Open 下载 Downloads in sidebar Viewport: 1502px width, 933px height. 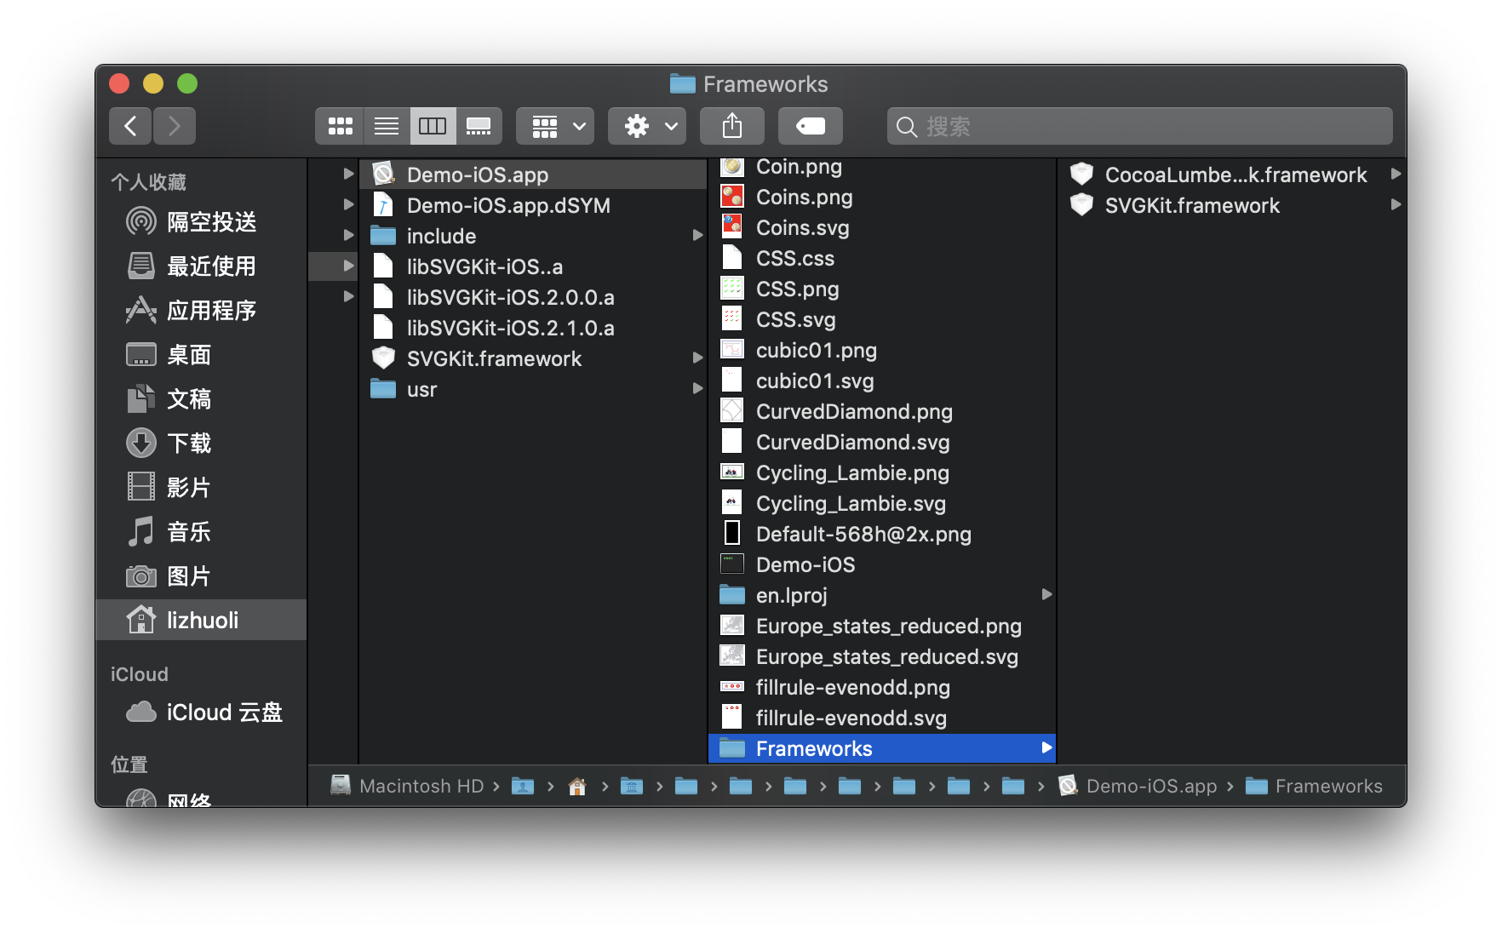tap(201, 443)
